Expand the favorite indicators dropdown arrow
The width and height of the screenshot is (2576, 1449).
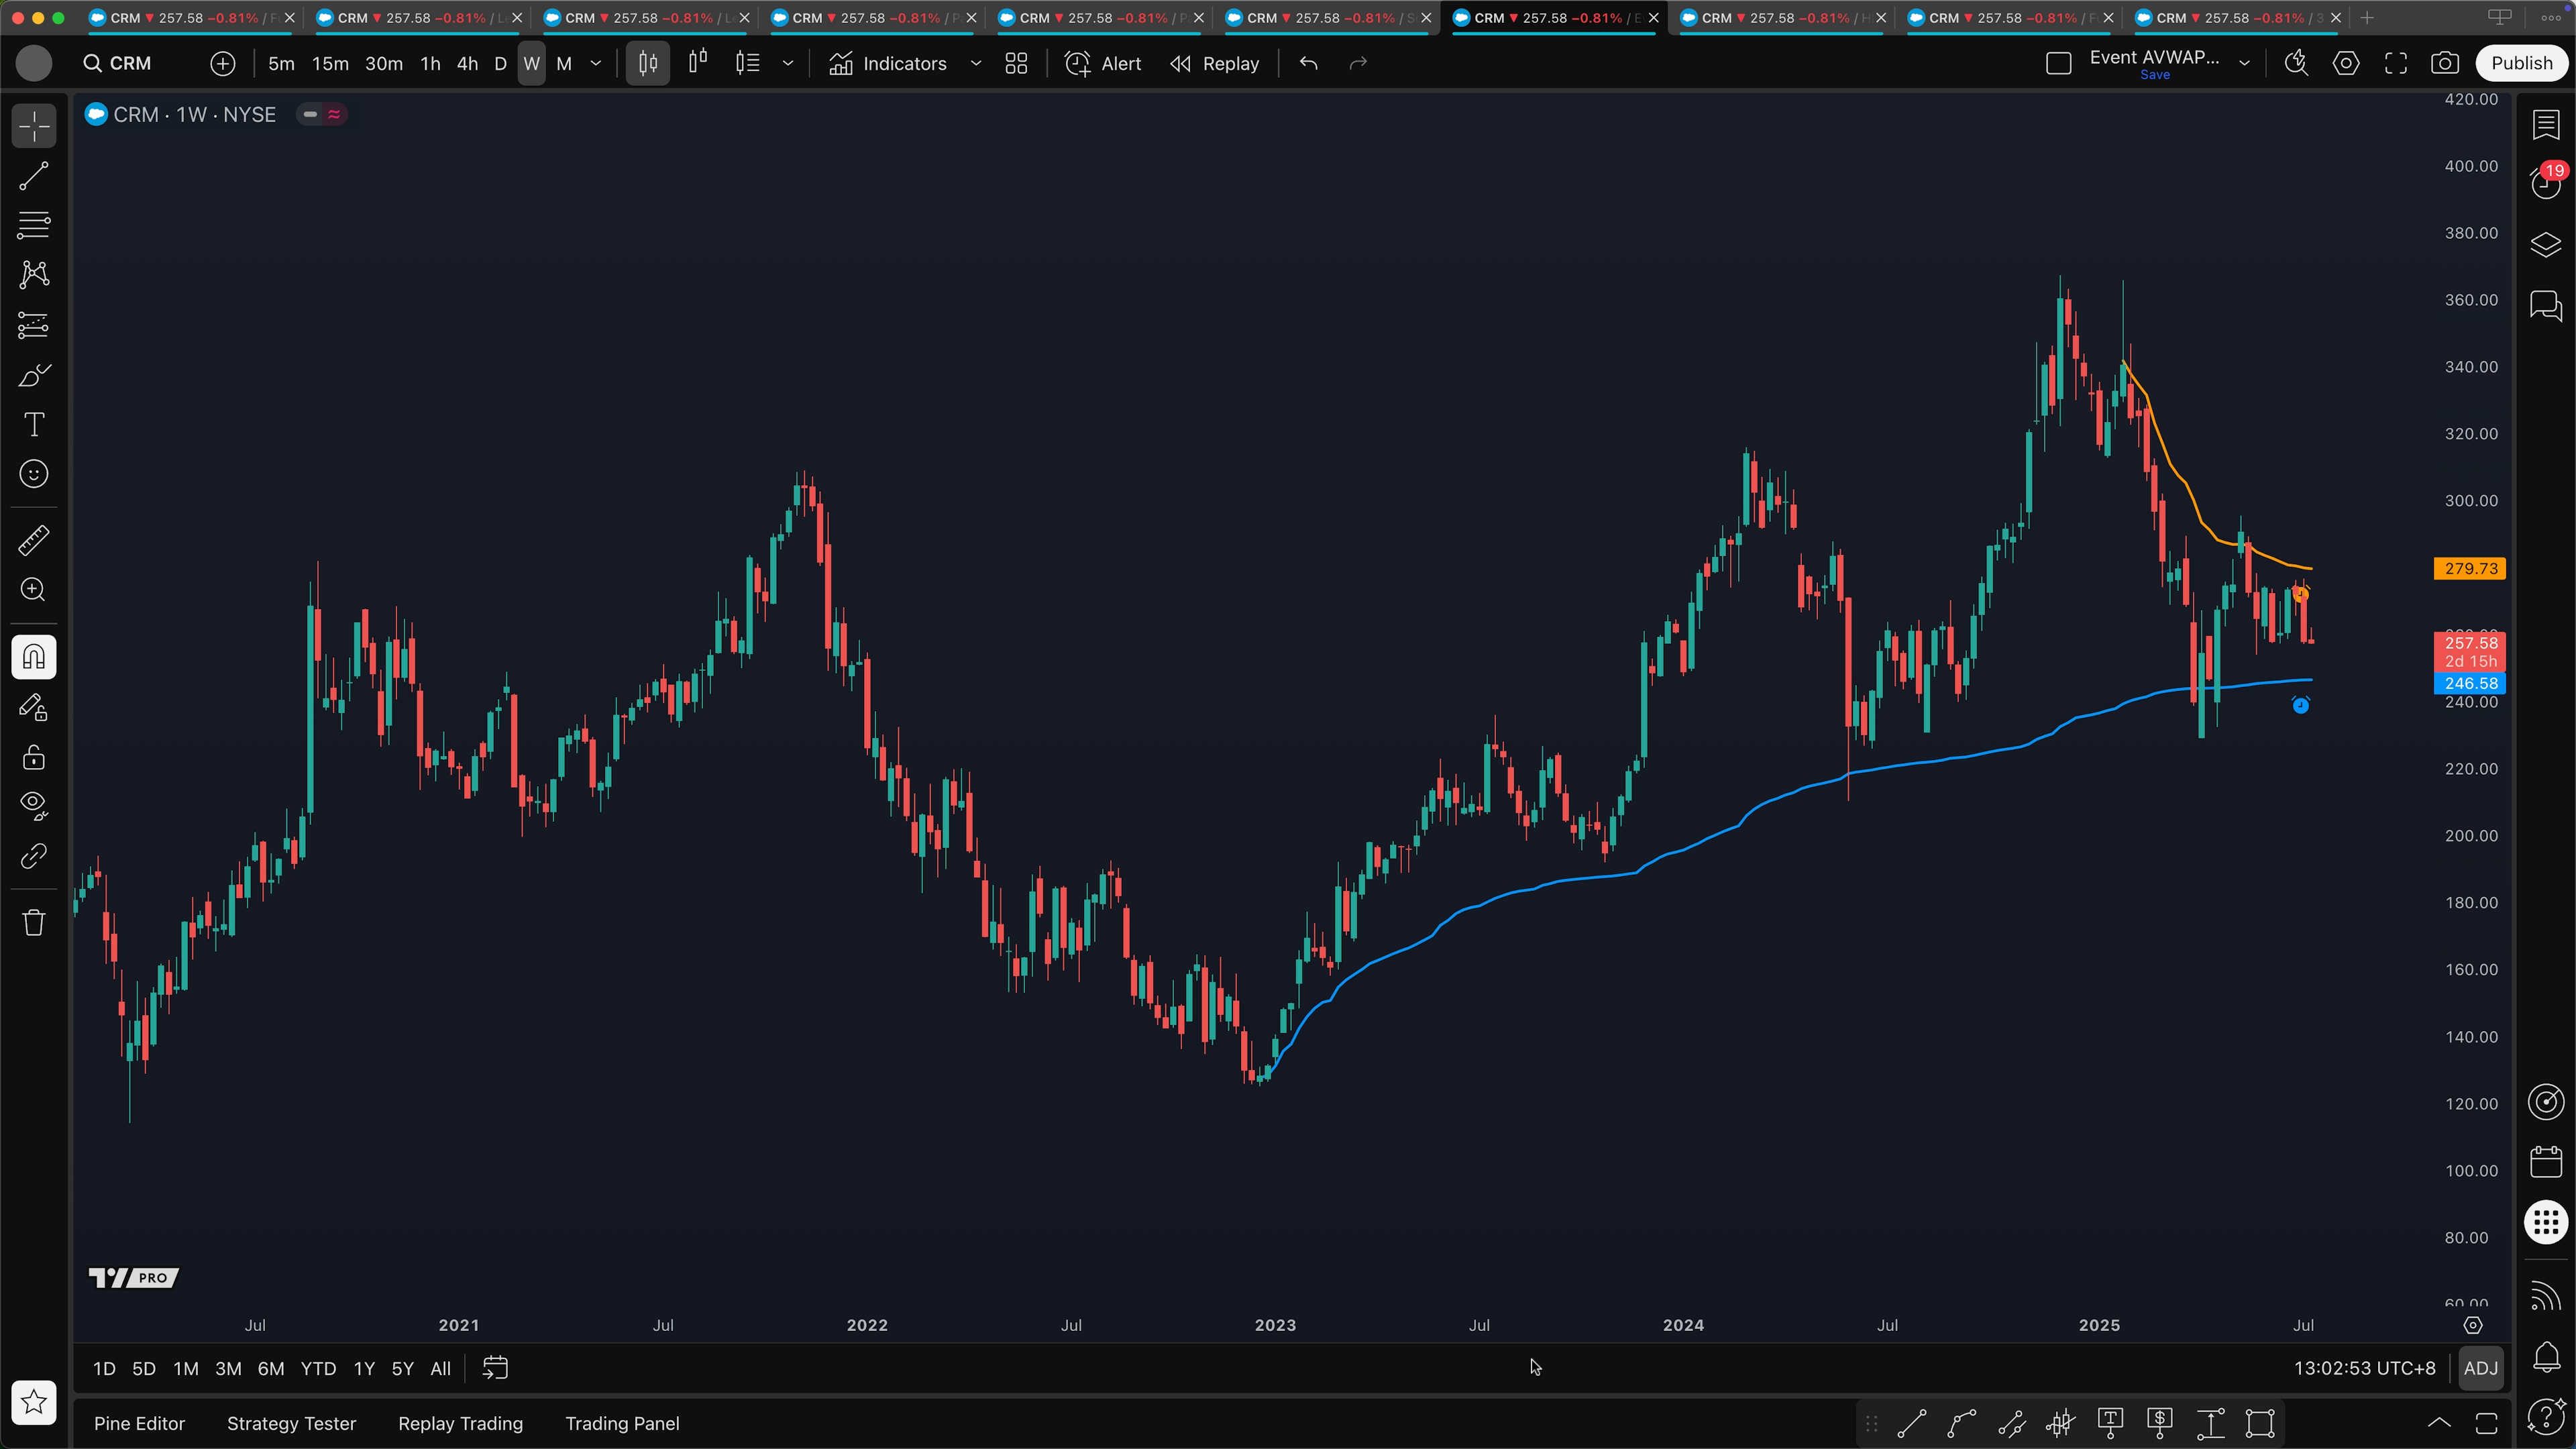click(x=976, y=64)
